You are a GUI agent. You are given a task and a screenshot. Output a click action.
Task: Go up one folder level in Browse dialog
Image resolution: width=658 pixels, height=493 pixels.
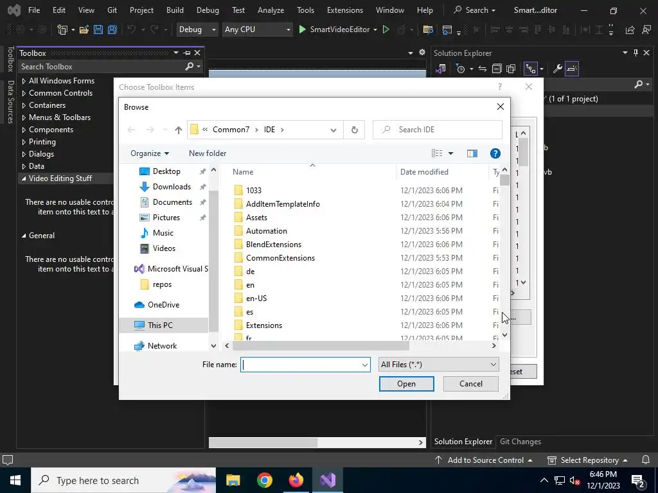[x=179, y=130]
